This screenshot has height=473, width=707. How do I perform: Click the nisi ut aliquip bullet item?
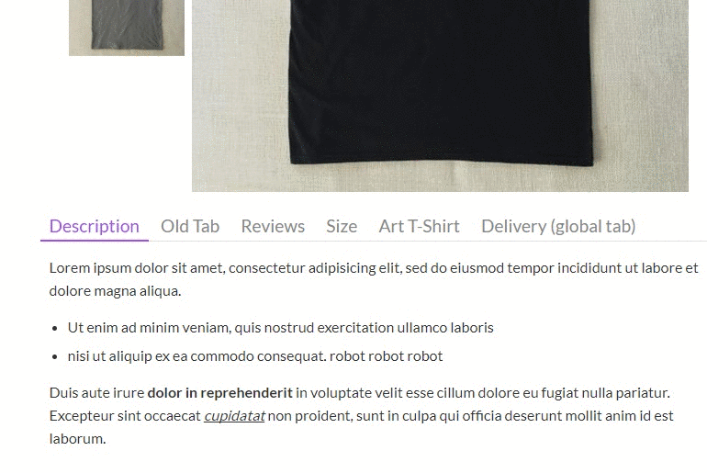(x=255, y=356)
